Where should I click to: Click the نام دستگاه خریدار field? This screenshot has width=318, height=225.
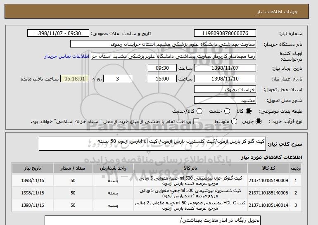163,44
